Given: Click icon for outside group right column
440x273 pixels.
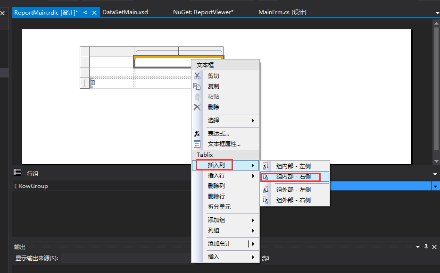Looking at the screenshot, I should click(x=266, y=200).
